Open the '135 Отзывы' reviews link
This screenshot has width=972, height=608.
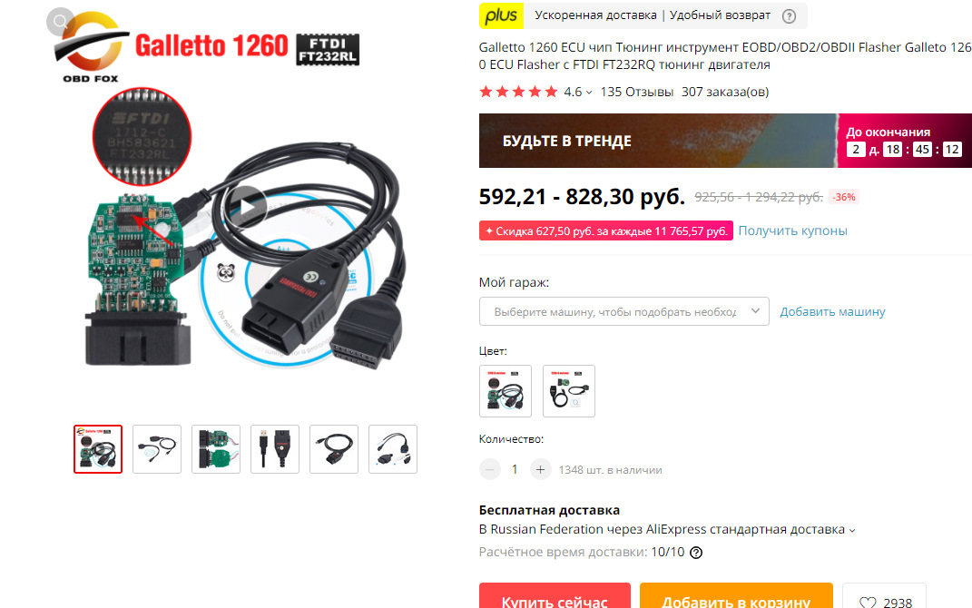point(636,92)
